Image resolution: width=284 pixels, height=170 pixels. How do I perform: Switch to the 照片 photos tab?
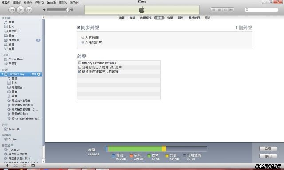coord(208,18)
